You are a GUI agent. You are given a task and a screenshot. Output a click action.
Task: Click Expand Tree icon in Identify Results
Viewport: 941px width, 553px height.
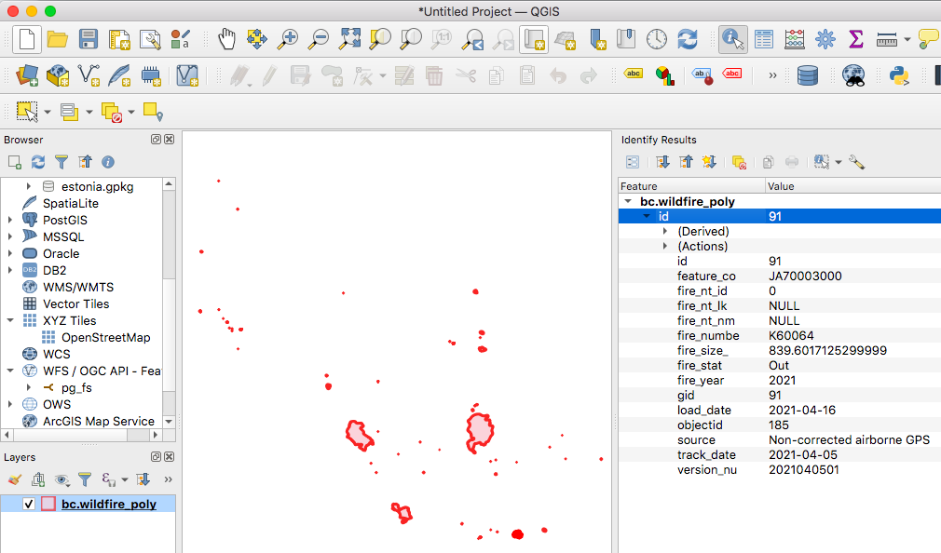tap(662, 162)
